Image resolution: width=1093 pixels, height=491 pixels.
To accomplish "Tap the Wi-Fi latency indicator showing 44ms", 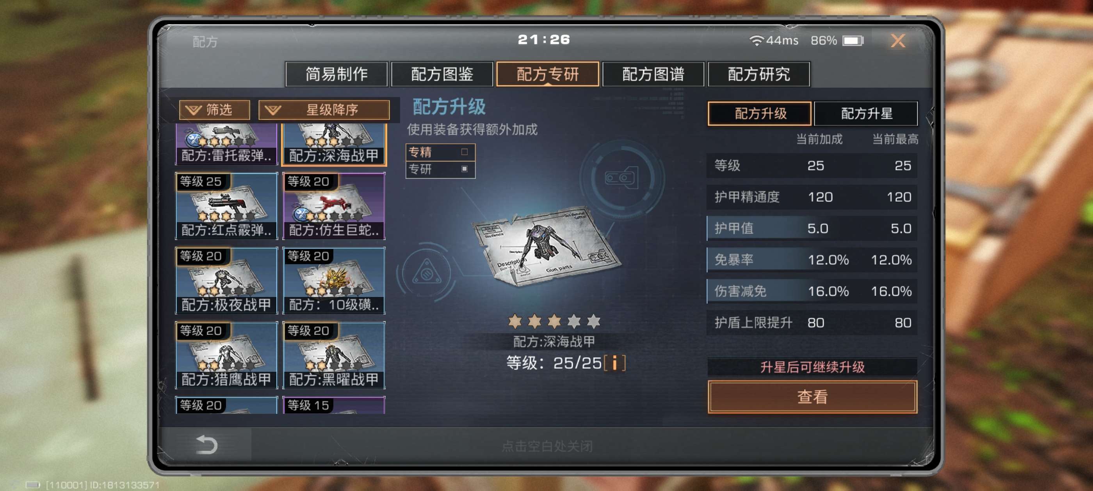I will tap(774, 40).
